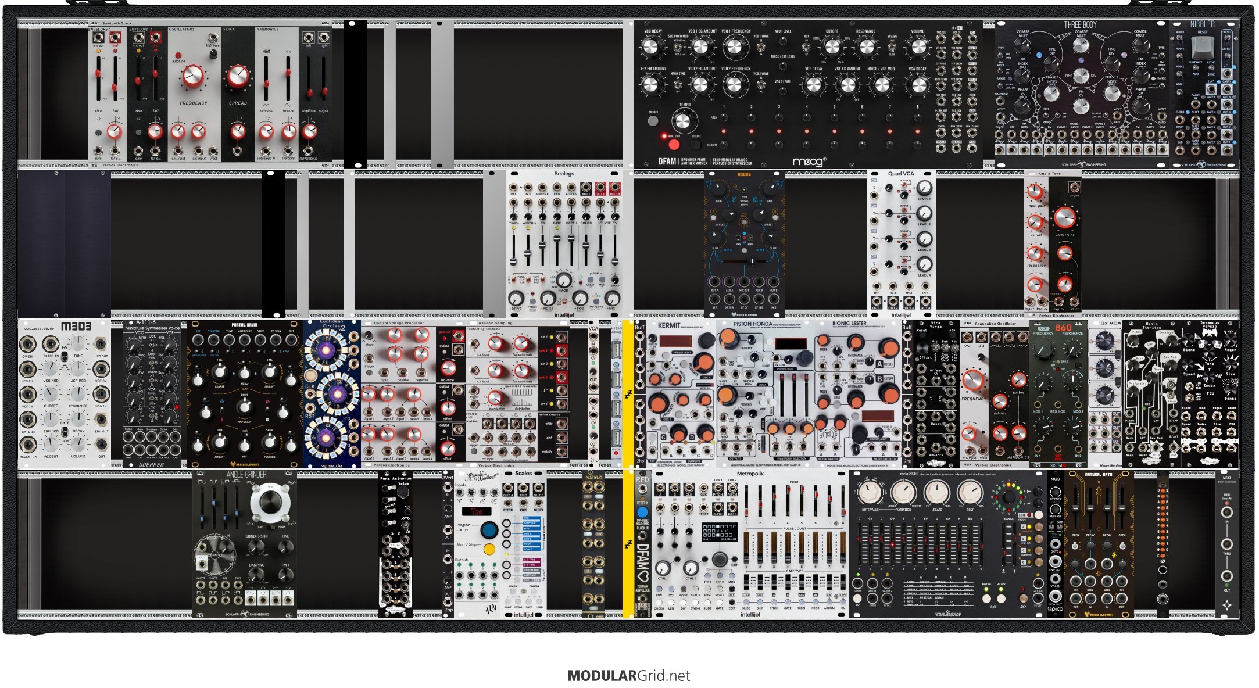The height and width of the screenshot is (688, 1259).
Task: Click the MEX3 MIDI THRU jack
Action: [1226, 544]
